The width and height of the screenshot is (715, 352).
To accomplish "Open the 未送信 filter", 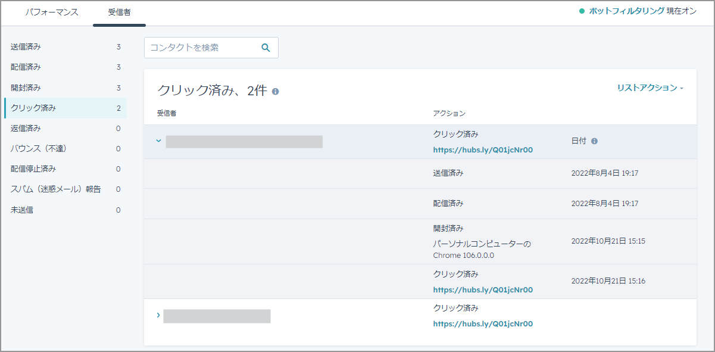I will [65, 210].
